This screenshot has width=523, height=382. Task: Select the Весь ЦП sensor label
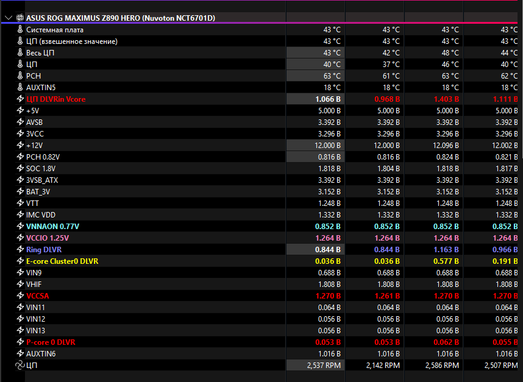pos(40,52)
